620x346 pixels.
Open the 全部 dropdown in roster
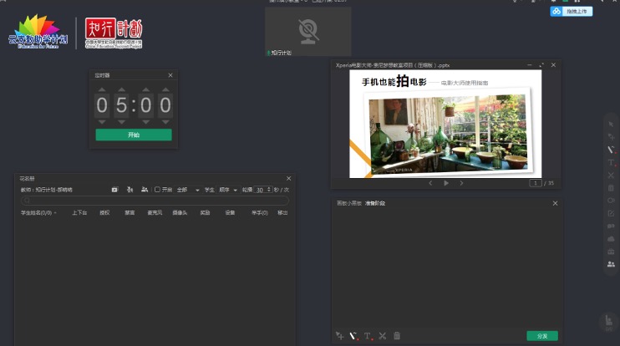188,191
